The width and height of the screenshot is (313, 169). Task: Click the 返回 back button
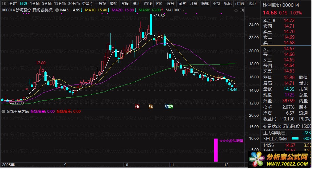click(252, 4)
